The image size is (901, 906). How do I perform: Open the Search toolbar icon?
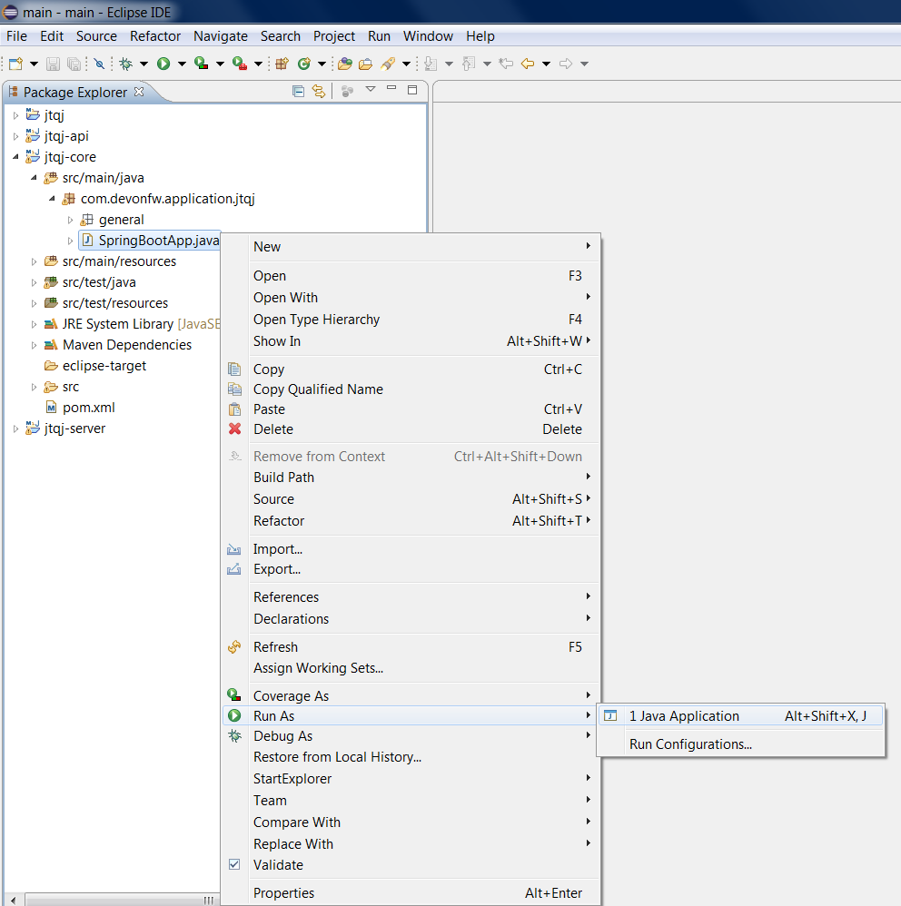pyautogui.click(x=389, y=64)
